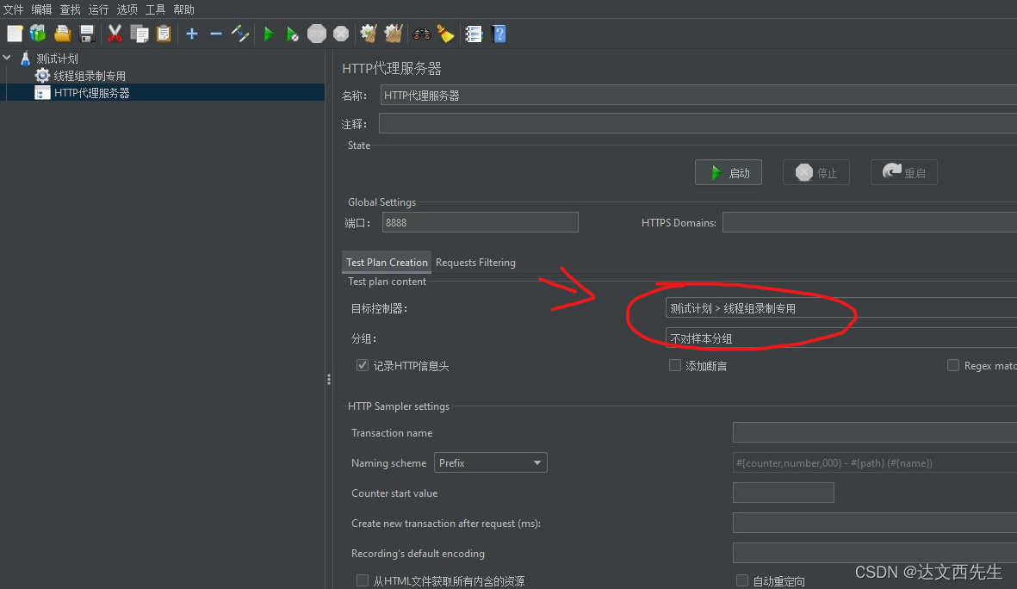
Task: Click the naming format pattern field
Action: coord(875,462)
